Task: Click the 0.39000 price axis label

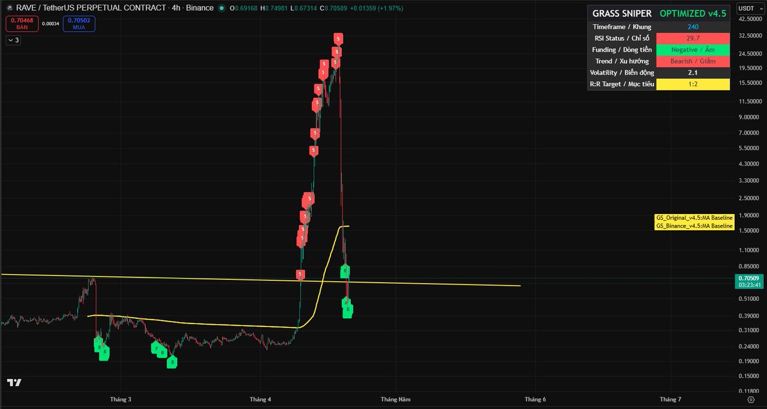Action: pyautogui.click(x=750, y=315)
